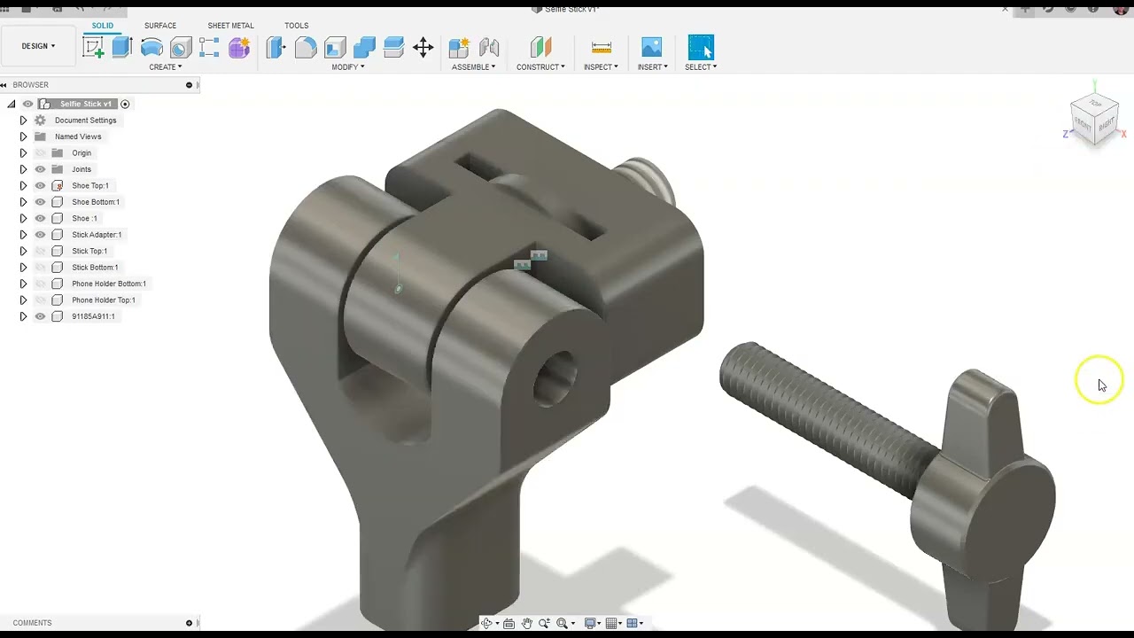1134x638 pixels.
Task: Show the Stick Top:1 component
Action: pos(40,251)
